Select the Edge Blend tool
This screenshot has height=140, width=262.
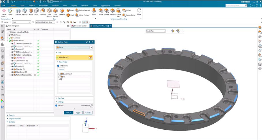tap(55, 13)
